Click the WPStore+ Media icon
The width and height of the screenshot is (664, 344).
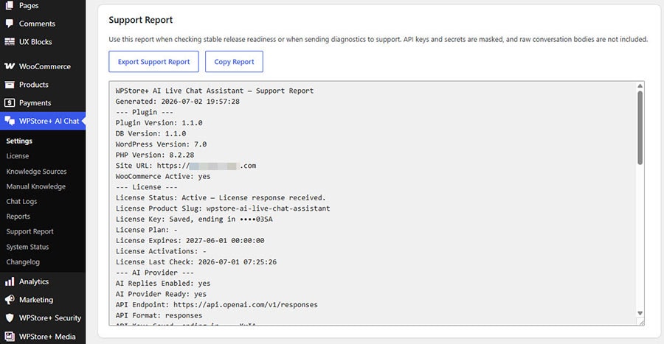click(10, 337)
